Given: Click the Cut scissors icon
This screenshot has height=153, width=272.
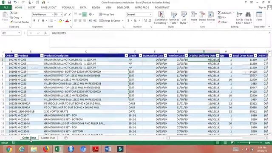Looking at the screenshot, I should 11,13.
